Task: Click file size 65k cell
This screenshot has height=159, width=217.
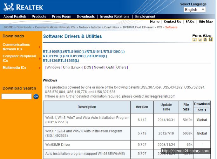Action: (x=186, y=145)
